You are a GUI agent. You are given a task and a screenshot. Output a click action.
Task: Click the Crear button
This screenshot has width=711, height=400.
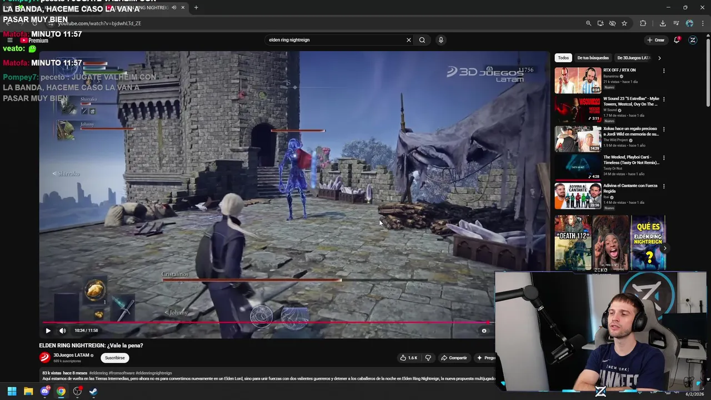(x=655, y=40)
